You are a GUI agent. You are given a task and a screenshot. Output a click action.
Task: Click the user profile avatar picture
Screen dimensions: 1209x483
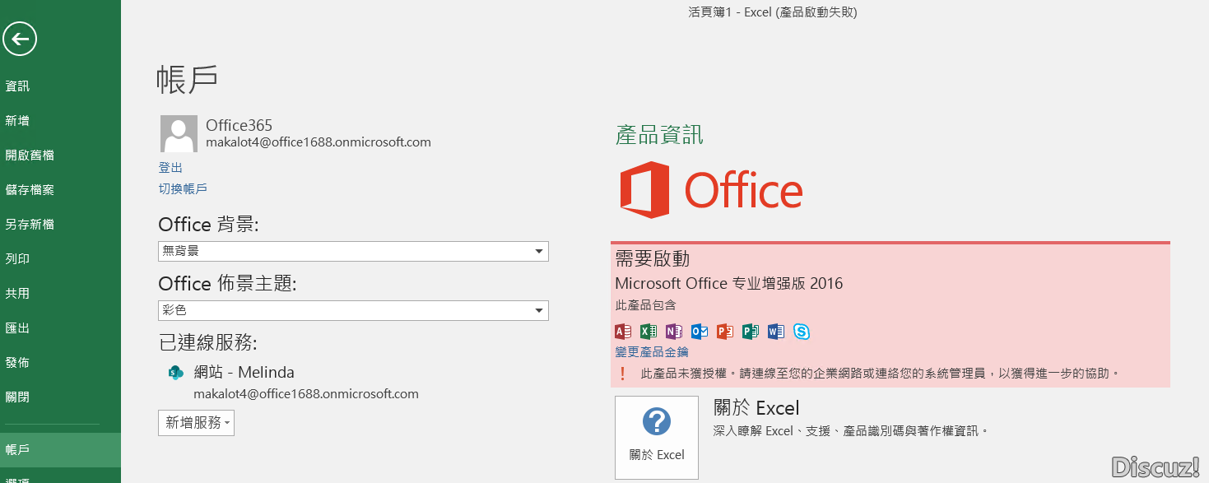179,133
